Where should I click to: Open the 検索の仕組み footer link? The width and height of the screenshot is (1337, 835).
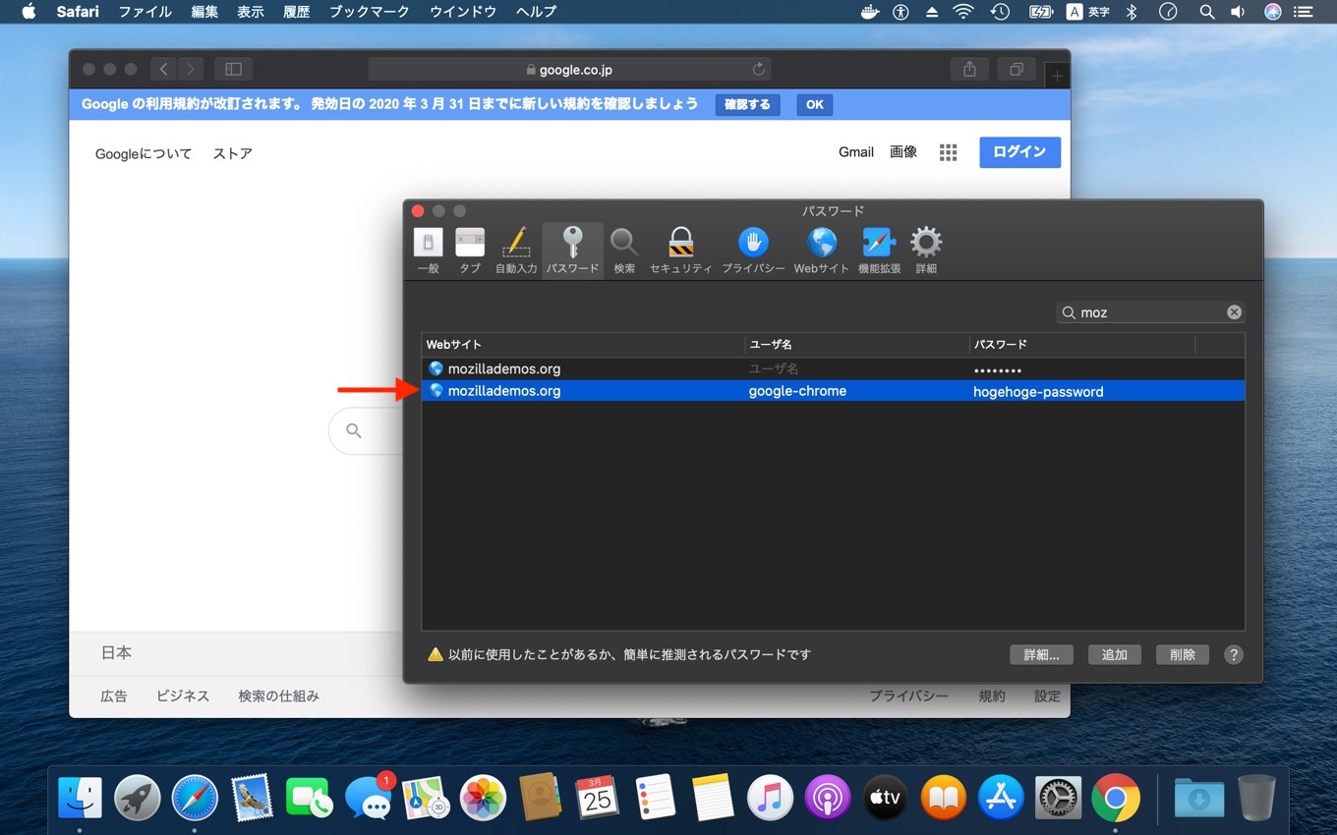pos(279,696)
